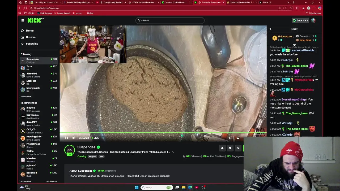Open PhotoChess recommended channel
Screen dimensions: 340x191
(39, 145)
